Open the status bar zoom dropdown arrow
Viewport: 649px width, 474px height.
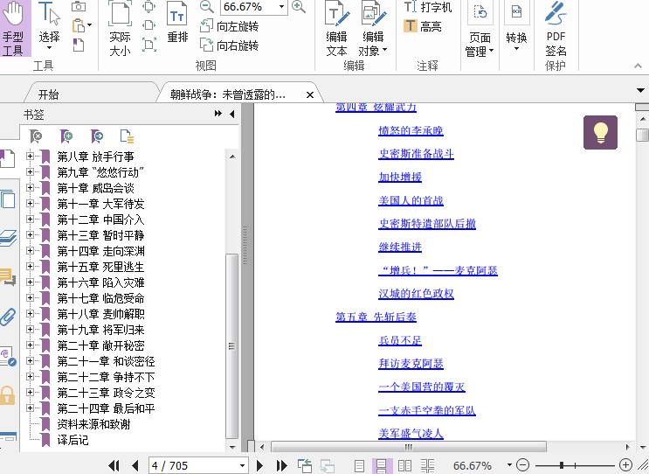point(509,465)
